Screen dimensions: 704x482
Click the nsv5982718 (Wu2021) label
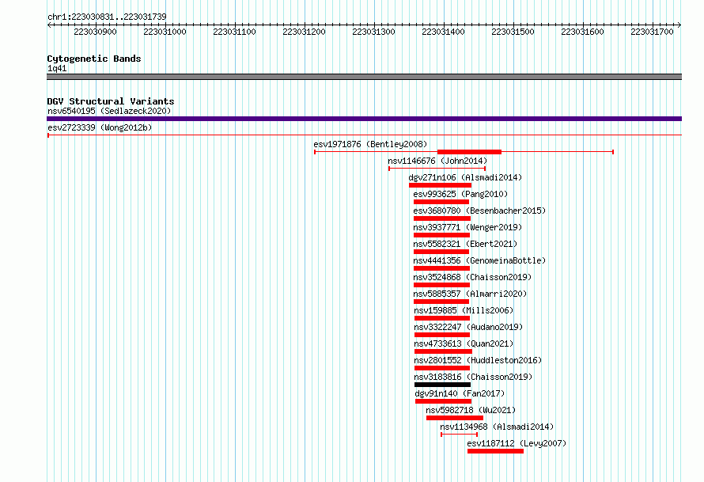tap(471, 410)
